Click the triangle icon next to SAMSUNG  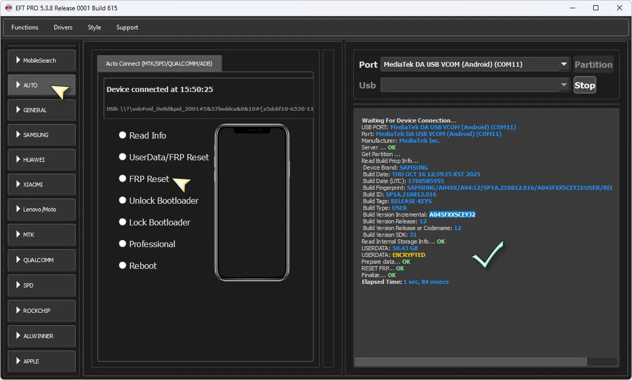click(x=18, y=134)
